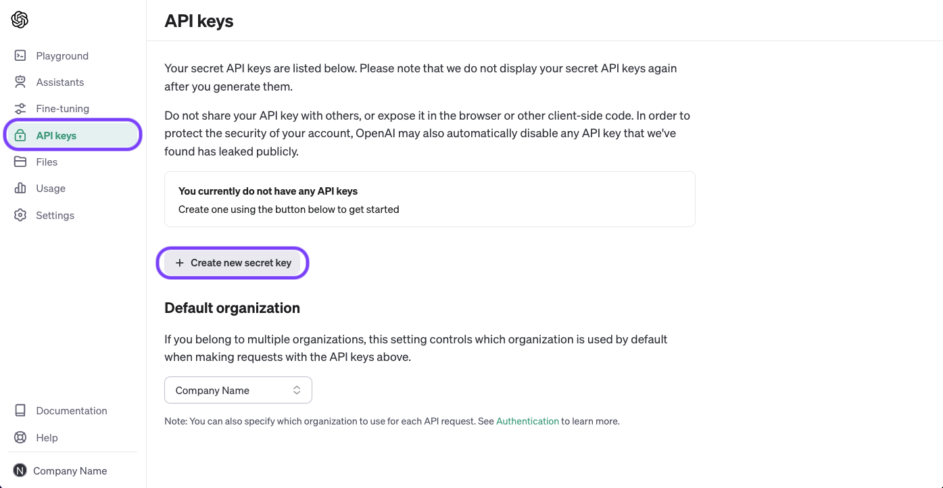Click the Fine-tuning sliders icon
Viewport: 943px width, 488px height.
click(x=20, y=108)
